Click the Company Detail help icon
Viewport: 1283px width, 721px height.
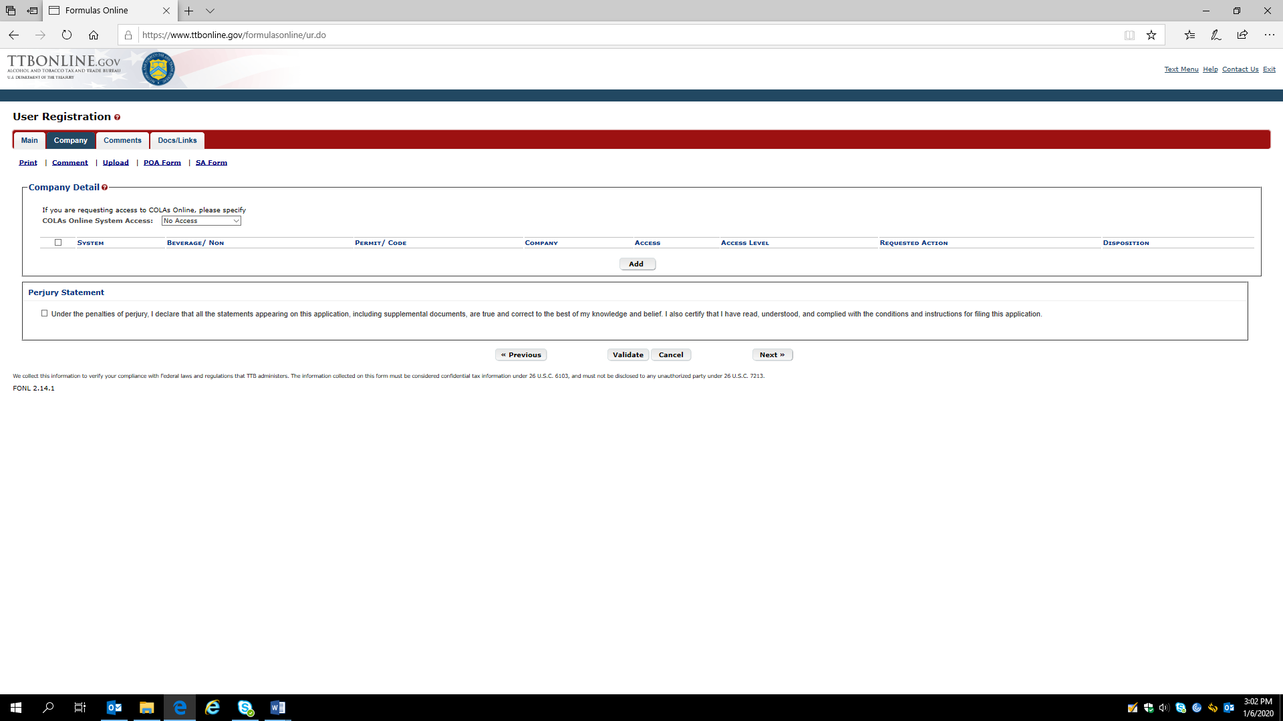click(104, 188)
